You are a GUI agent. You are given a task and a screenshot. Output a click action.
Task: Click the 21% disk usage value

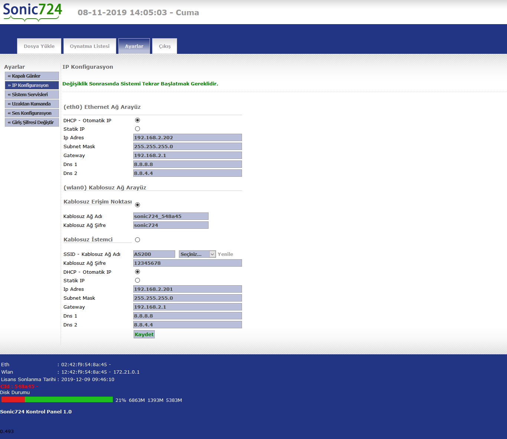pyautogui.click(x=121, y=400)
